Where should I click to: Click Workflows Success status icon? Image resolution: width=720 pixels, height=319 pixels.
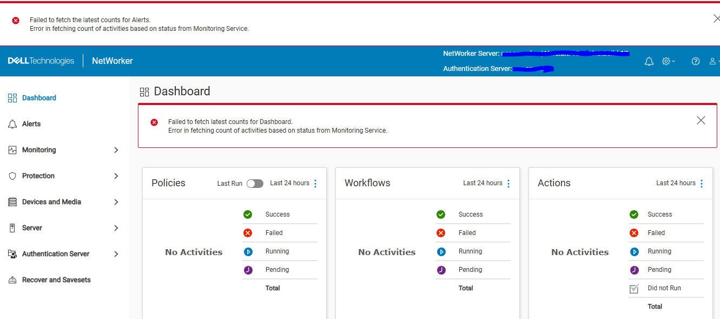pos(441,214)
